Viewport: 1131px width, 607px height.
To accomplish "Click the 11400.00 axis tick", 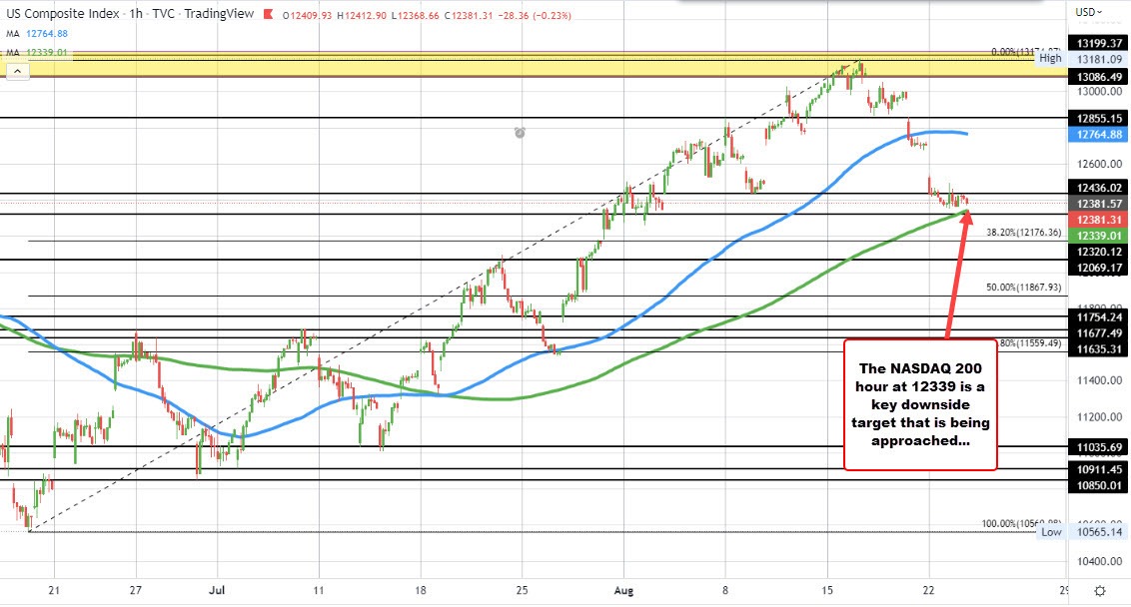I will coord(1099,380).
